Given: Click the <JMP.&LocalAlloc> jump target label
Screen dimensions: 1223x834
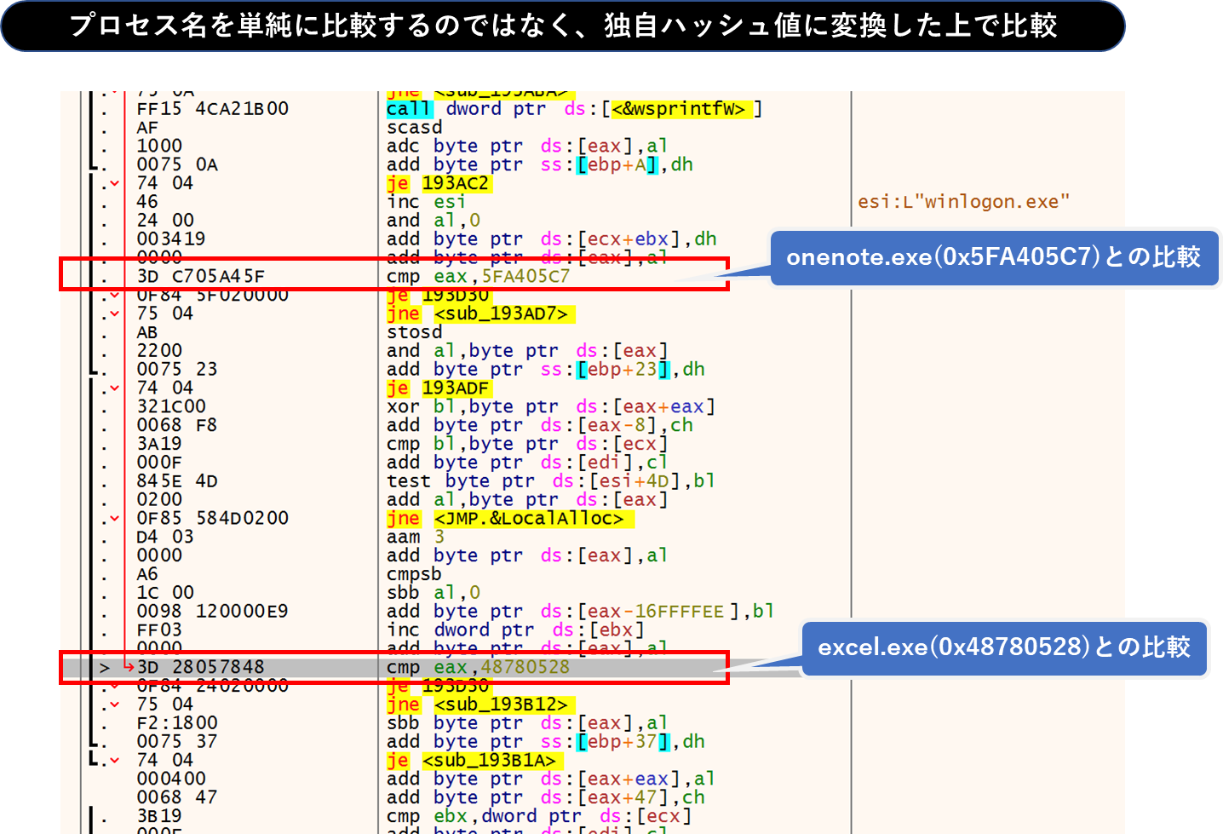Looking at the screenshot, I should (x=529, y=519).
